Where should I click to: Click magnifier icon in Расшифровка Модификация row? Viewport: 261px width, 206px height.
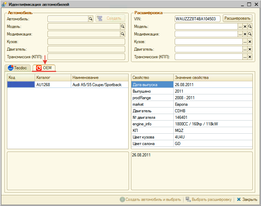point(250,34)
